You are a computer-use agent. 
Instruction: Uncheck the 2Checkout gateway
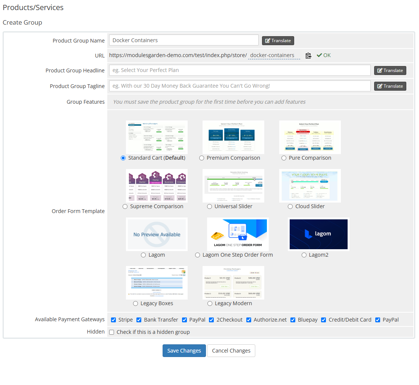tap(212, 320)
